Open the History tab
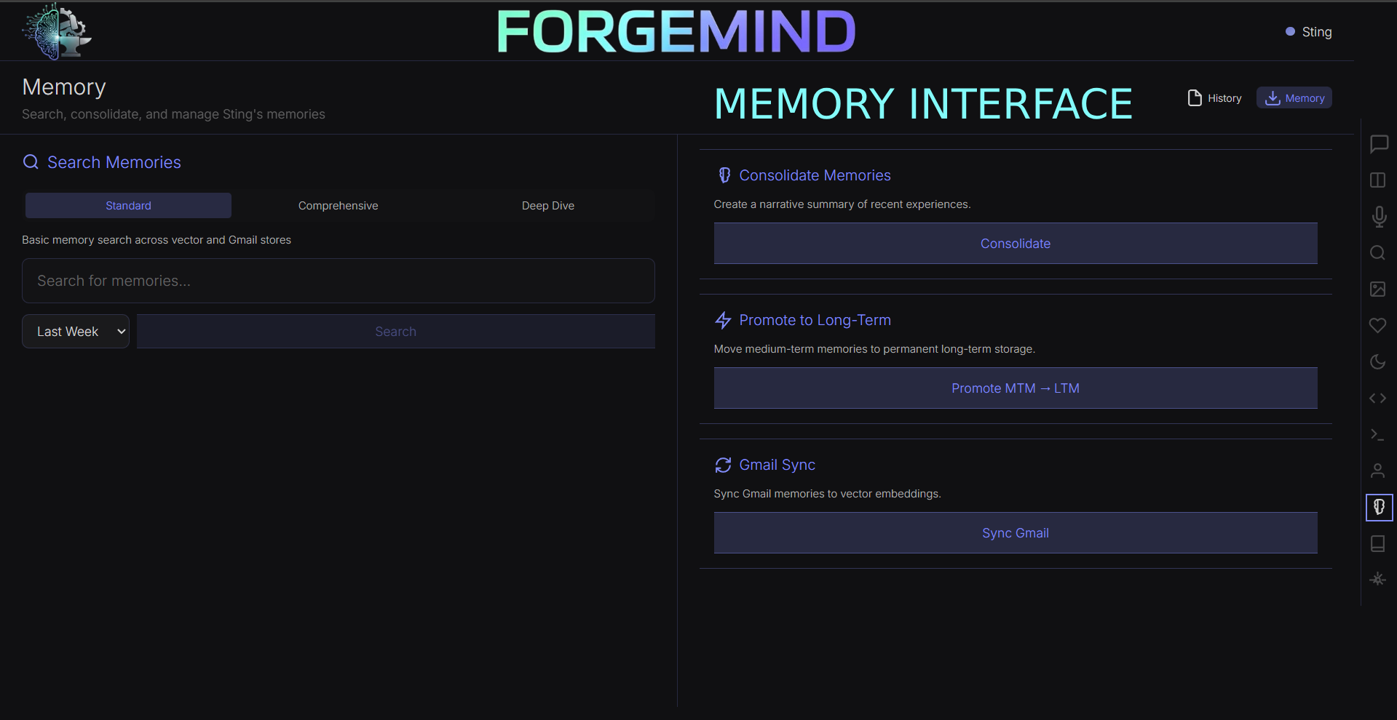This screenshot has height=720, width=1397. coord(1214,98)
